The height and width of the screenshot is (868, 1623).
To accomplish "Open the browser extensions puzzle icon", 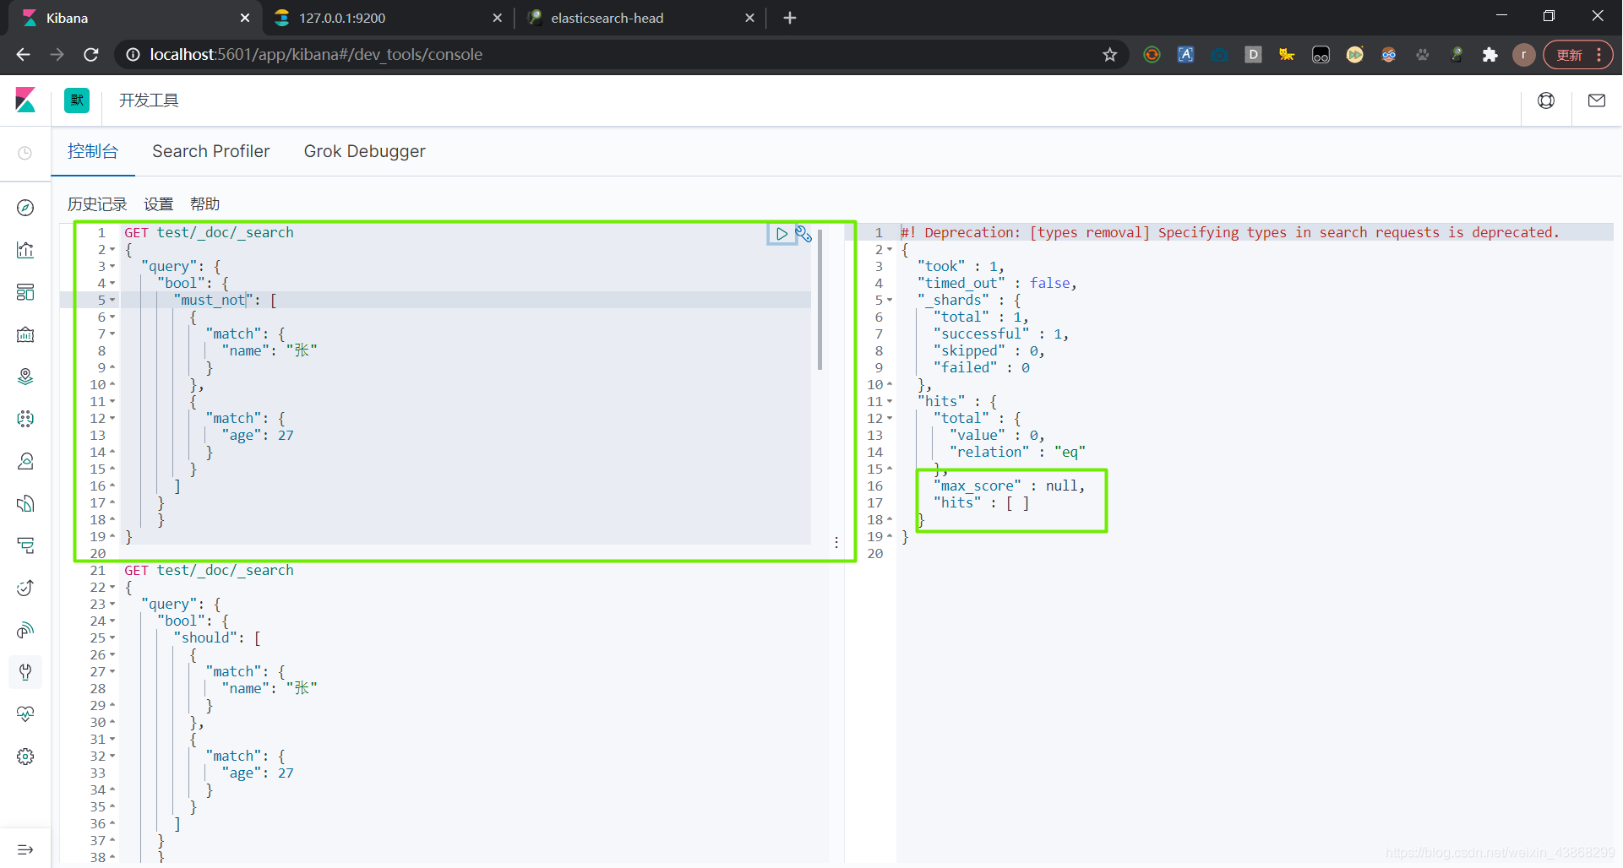I will [1490, 55].
